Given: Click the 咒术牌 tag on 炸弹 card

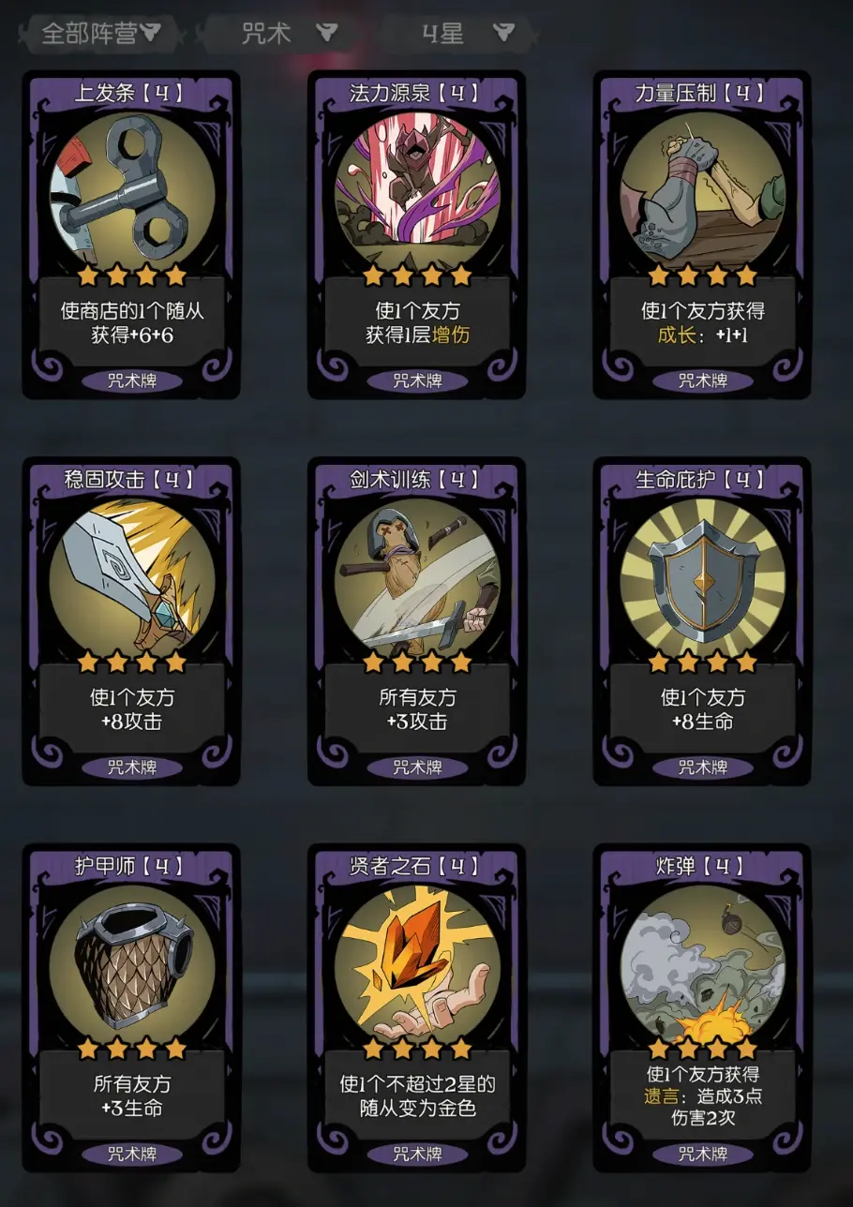Looking at the screenshot, I should click(x=702, y=1154).
